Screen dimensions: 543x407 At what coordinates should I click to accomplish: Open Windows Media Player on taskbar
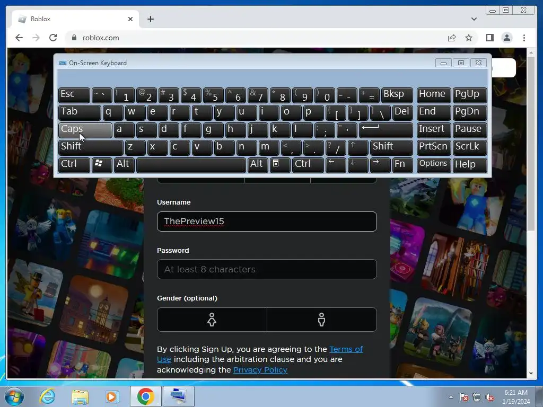(x=112, y=396)
